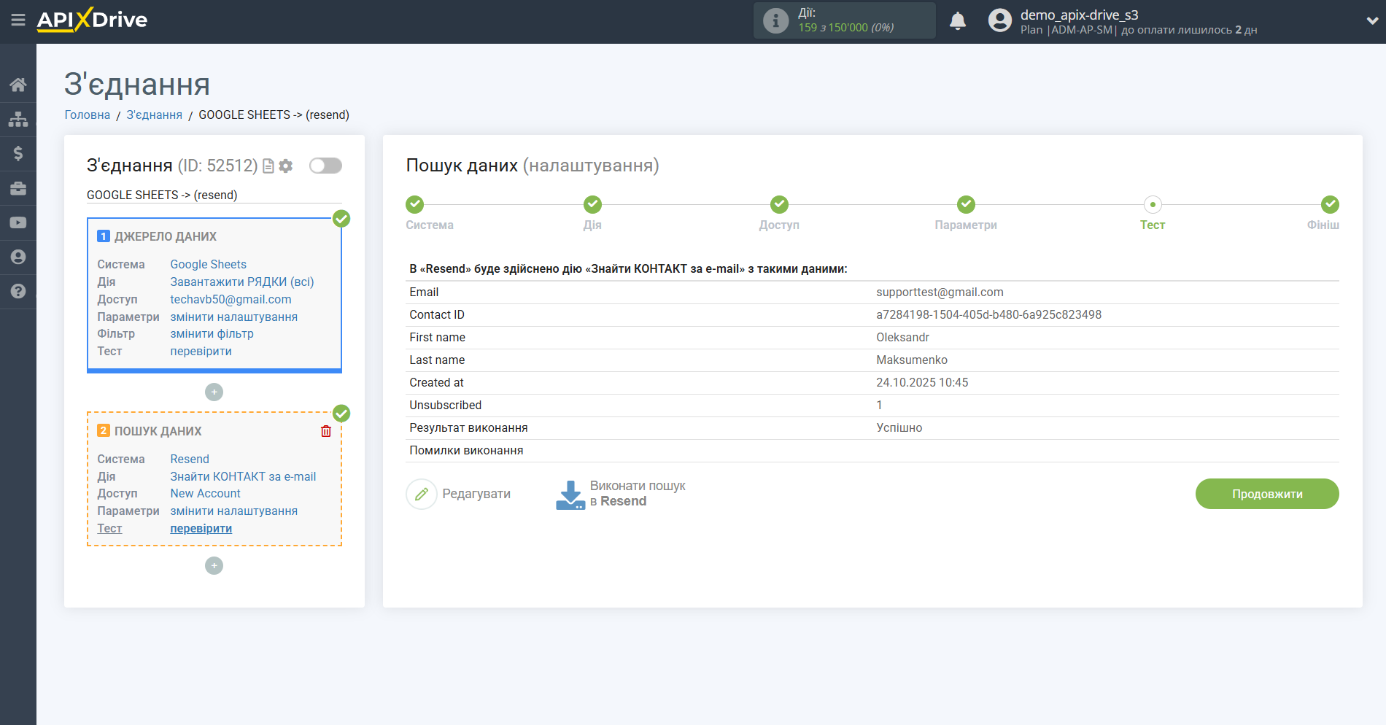This screenshot has height=725, width=1386.
Task: Open the Головна breadcrumb link
Action: (x=88, y=115)
